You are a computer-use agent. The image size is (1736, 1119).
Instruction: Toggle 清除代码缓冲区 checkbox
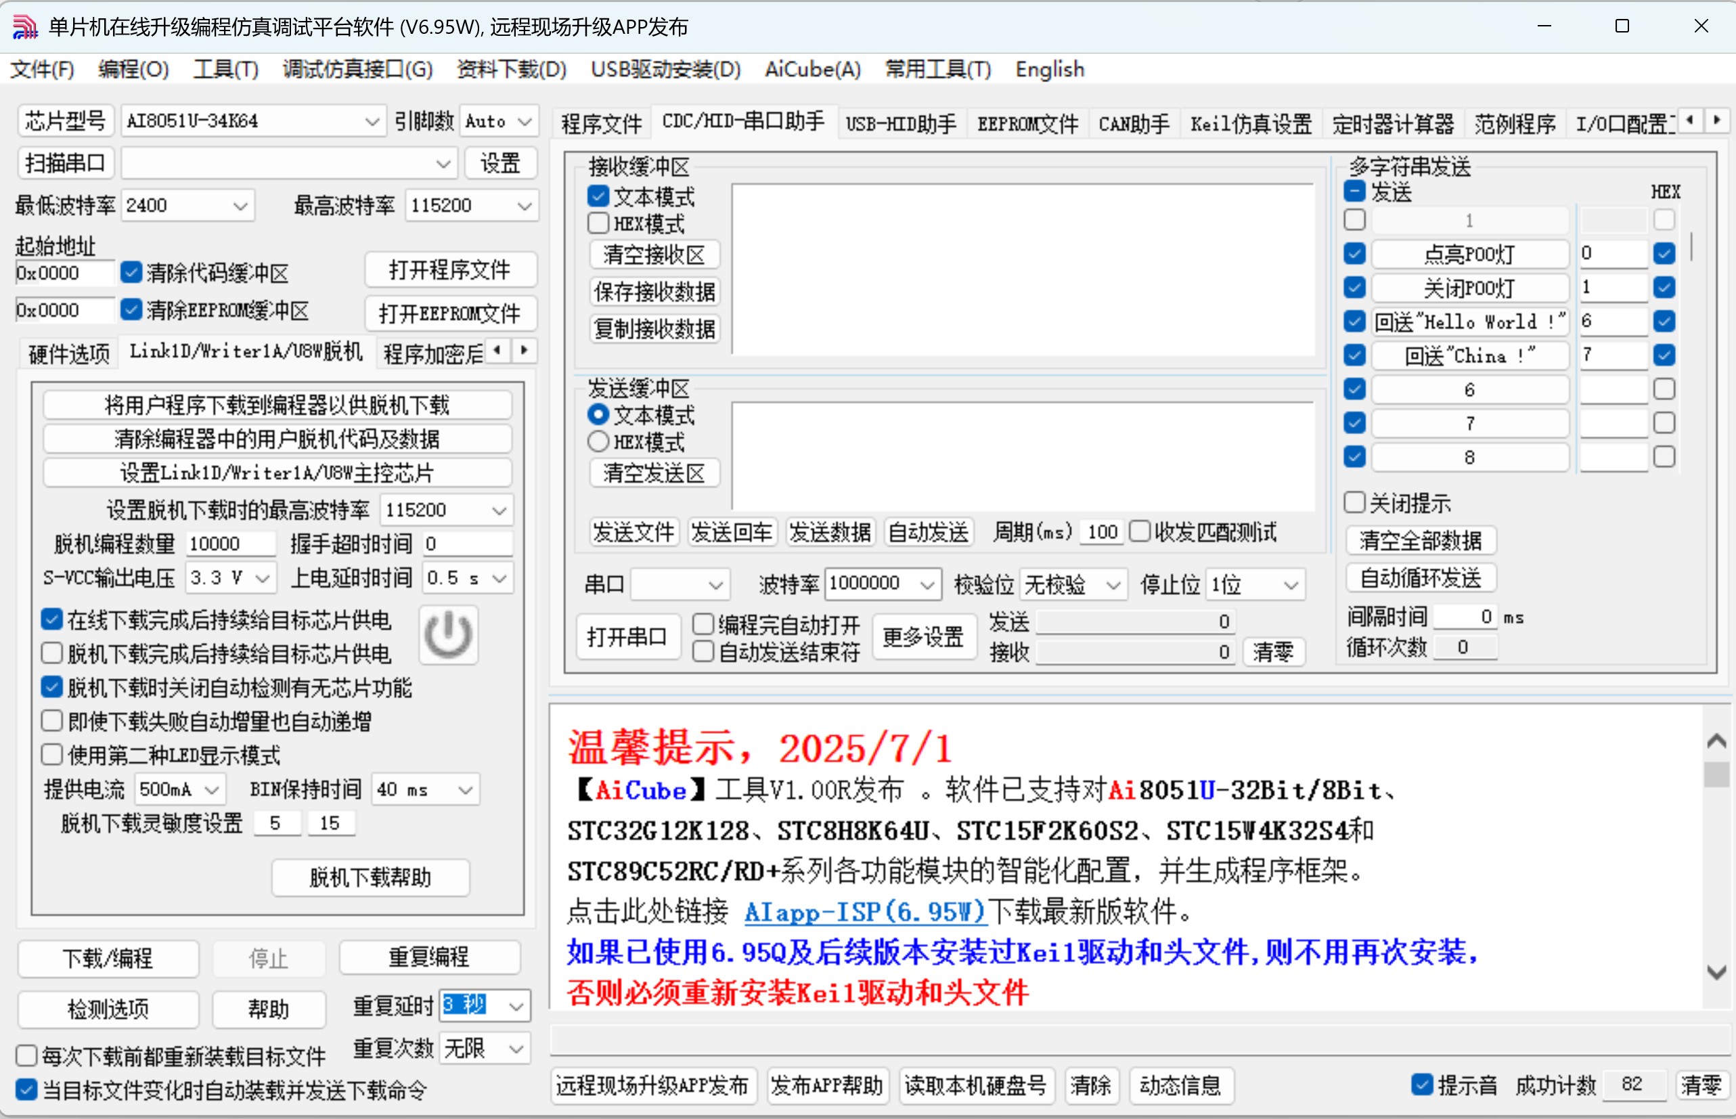pos(131,273)
